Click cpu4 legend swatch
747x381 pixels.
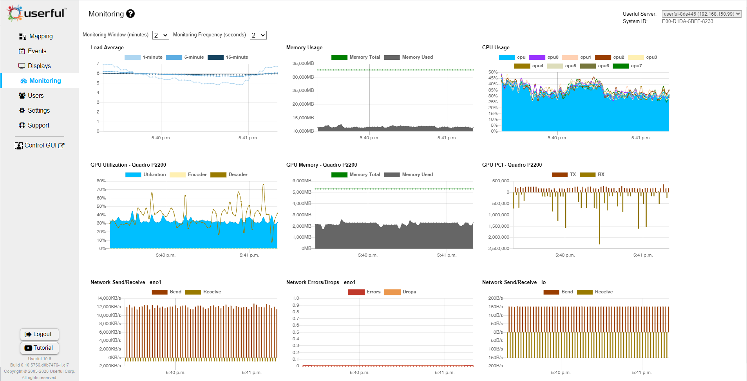coord(522,66)
